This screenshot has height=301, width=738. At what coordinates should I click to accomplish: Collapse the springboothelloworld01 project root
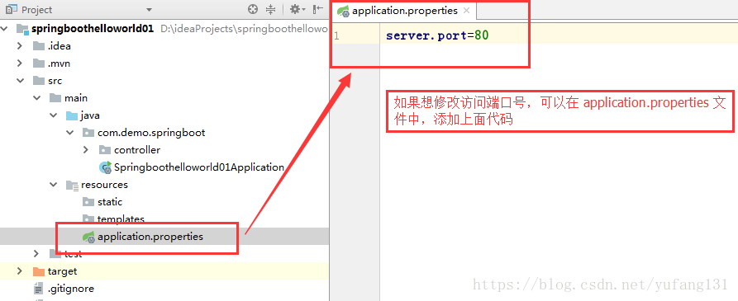click(x=5, y=29)
